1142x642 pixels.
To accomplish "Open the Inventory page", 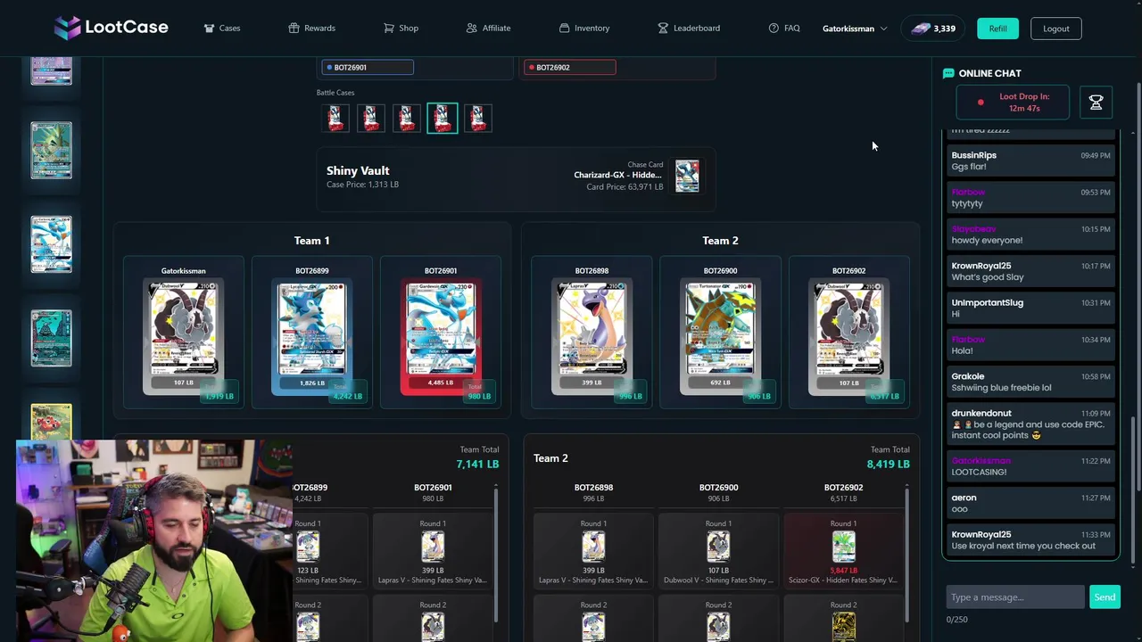I will [x=584, y=29].
